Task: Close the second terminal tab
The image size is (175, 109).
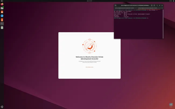Action: (159, 8)
